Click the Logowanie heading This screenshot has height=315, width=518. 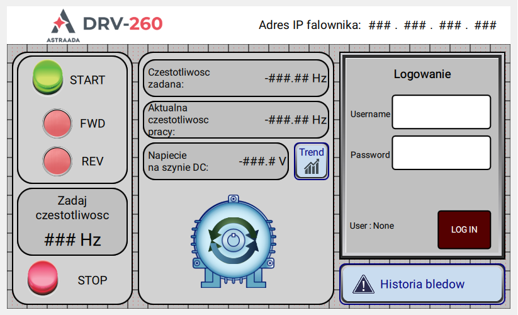(x=422, y=74)
